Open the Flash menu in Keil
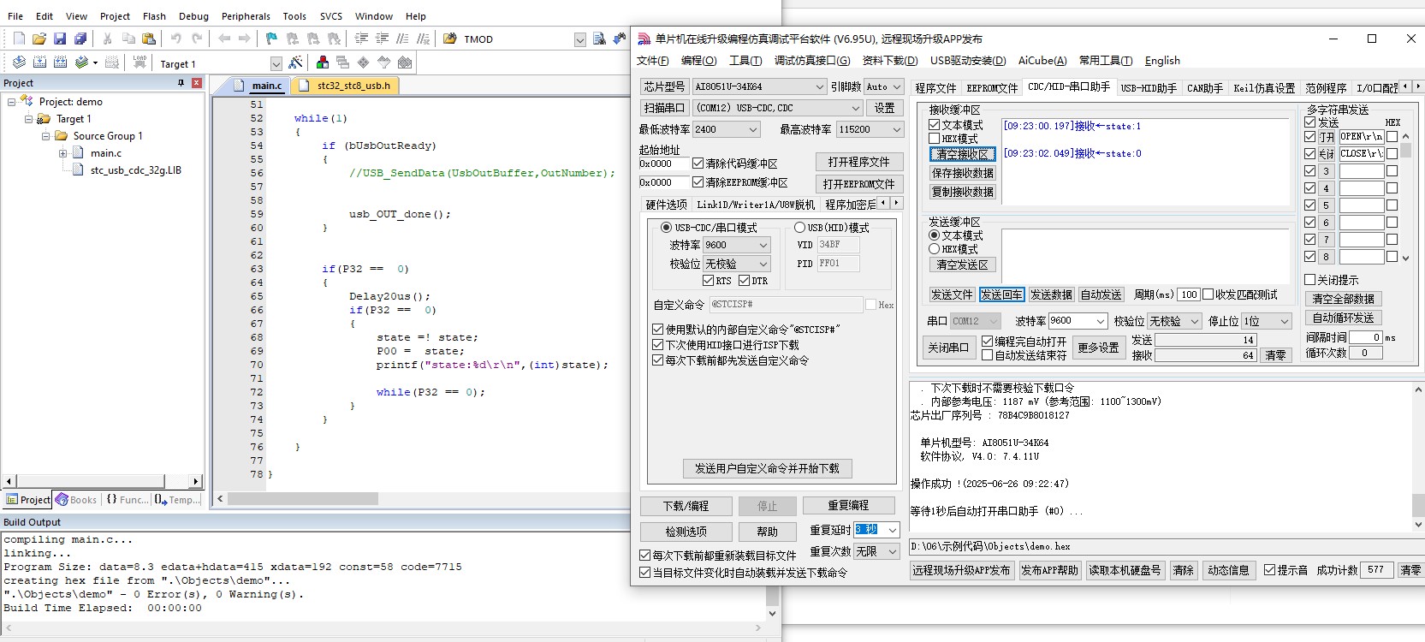 (154, 16)
